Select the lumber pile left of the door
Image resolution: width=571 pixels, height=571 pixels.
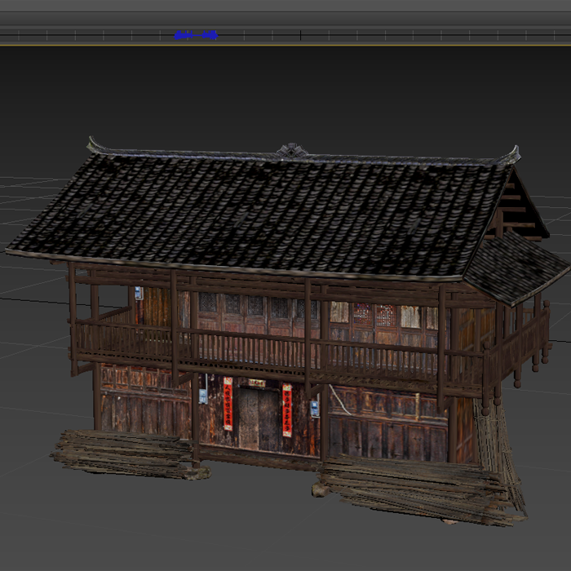131,454
